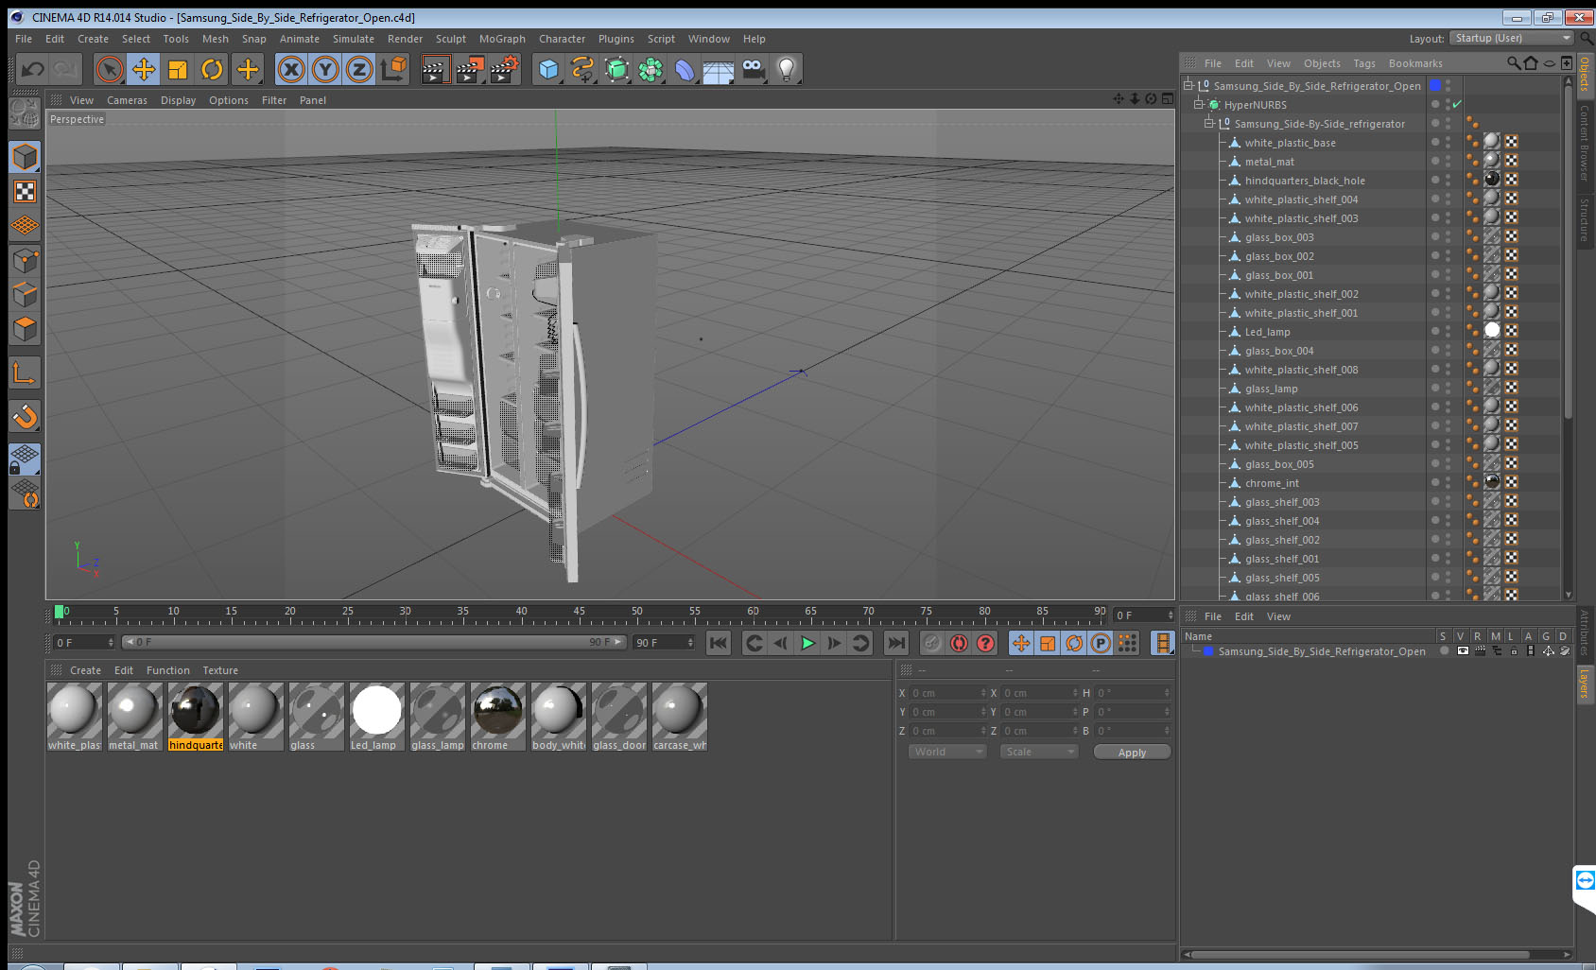The height and width of the screenshot is (970, 1596).
Task: Click the end frame 90 F field
Action: coord(664,643)
